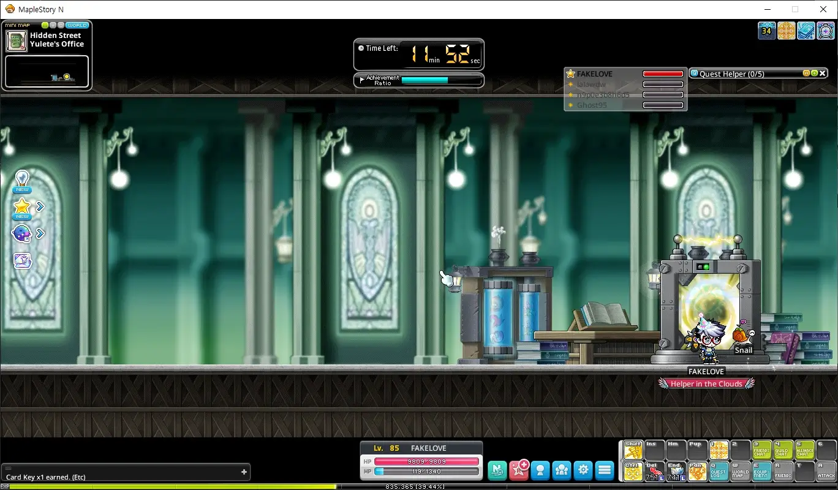Screen dimensions: 838x490
Task: Expand arrow beside the planet icon
Action: [x=40, y=233]
